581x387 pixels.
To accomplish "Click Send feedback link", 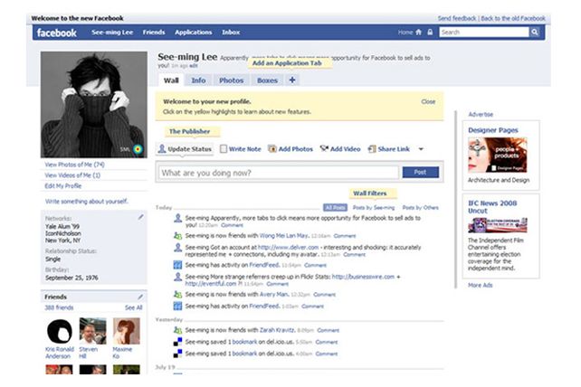I will pyautogui.click(x=457, y=18).
